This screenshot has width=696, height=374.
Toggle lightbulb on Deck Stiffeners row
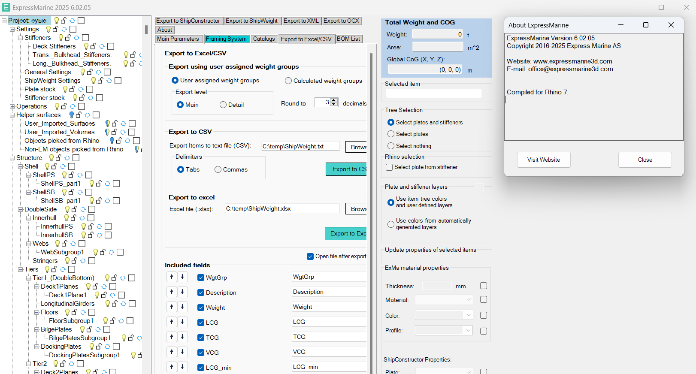86,46
